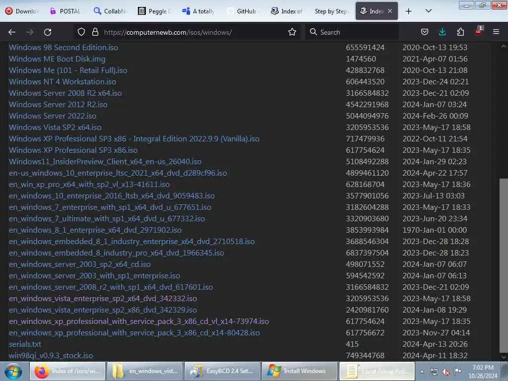Download win98qi_v0.9.3_stock.iso
Image resolution: width=508 pixels, height=381 pixels.
click(x=51, y=355)
